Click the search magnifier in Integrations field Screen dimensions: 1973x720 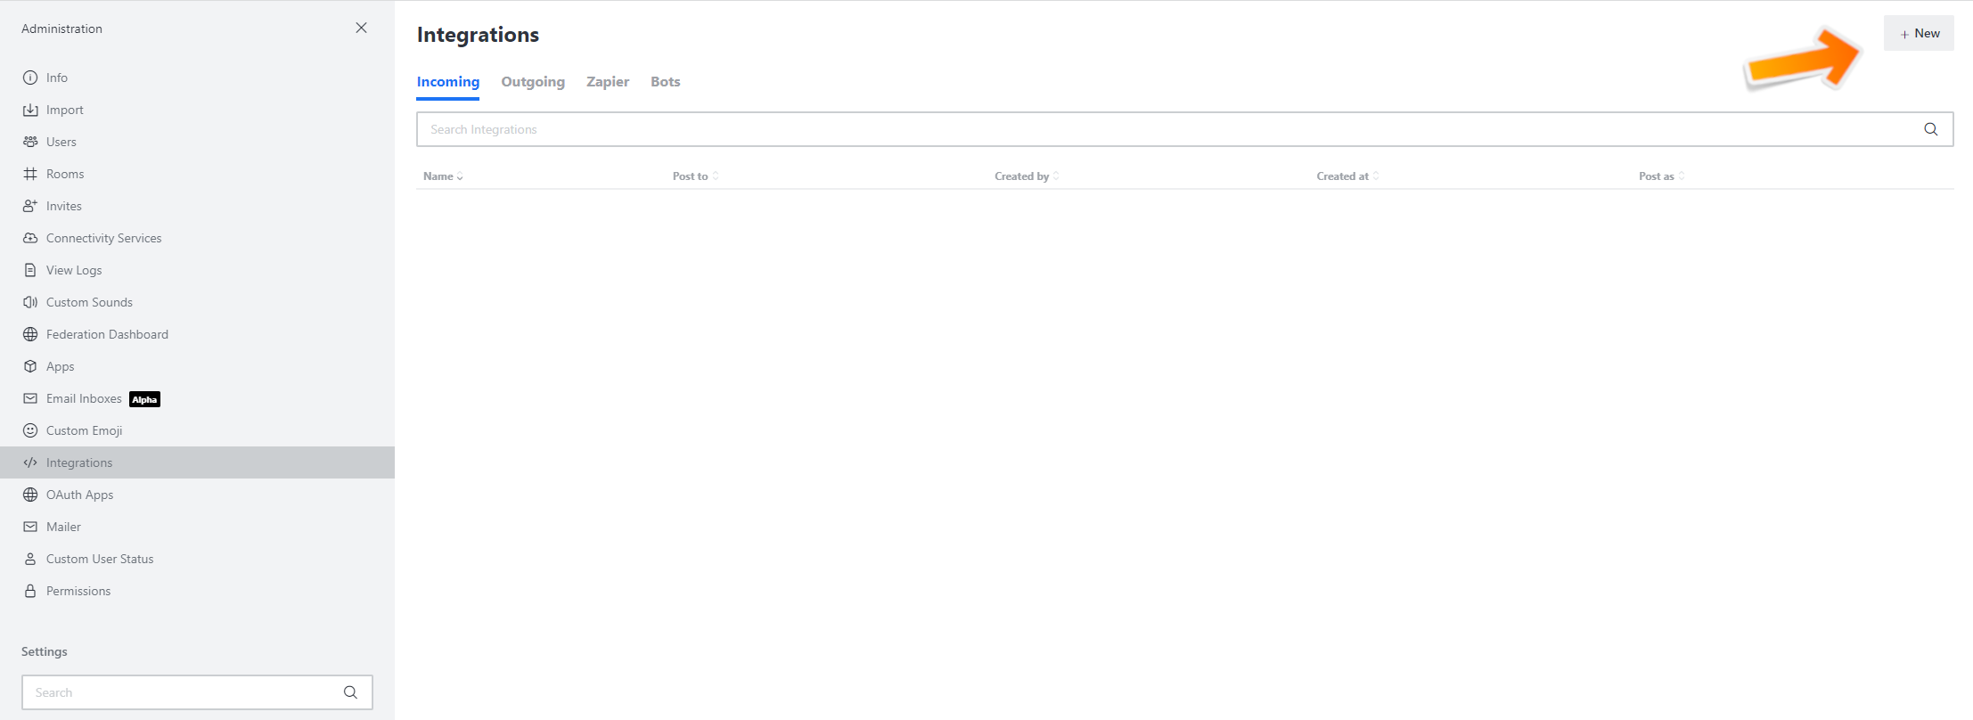pos(1930,129)
